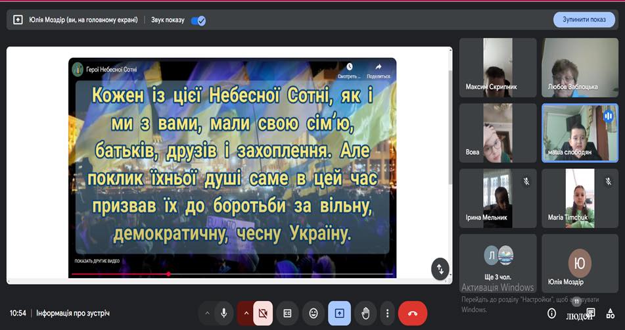Click the presentation icon beside Юлія Моздір
Viewport: 625px width, 330px height.
(18, 20)
